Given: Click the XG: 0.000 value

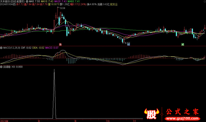Looking at the screenshot, I should coord(17,67).
